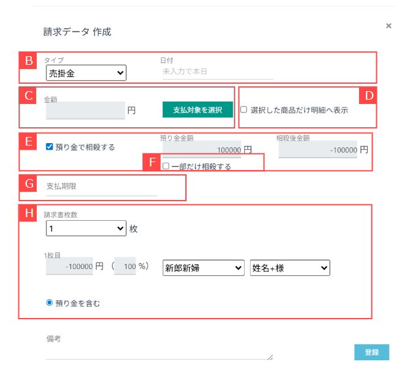Click the 備考 textarea resize handle
The height and width of the screenshot is (370, 397).
tap(270, 357)
